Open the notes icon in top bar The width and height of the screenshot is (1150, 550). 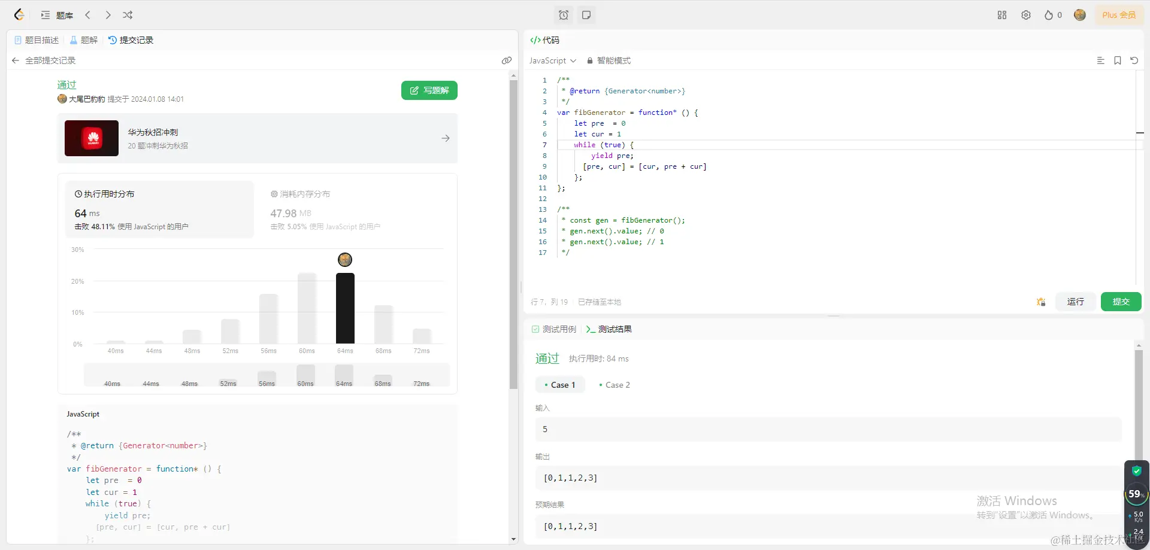[x=586, y=15]
